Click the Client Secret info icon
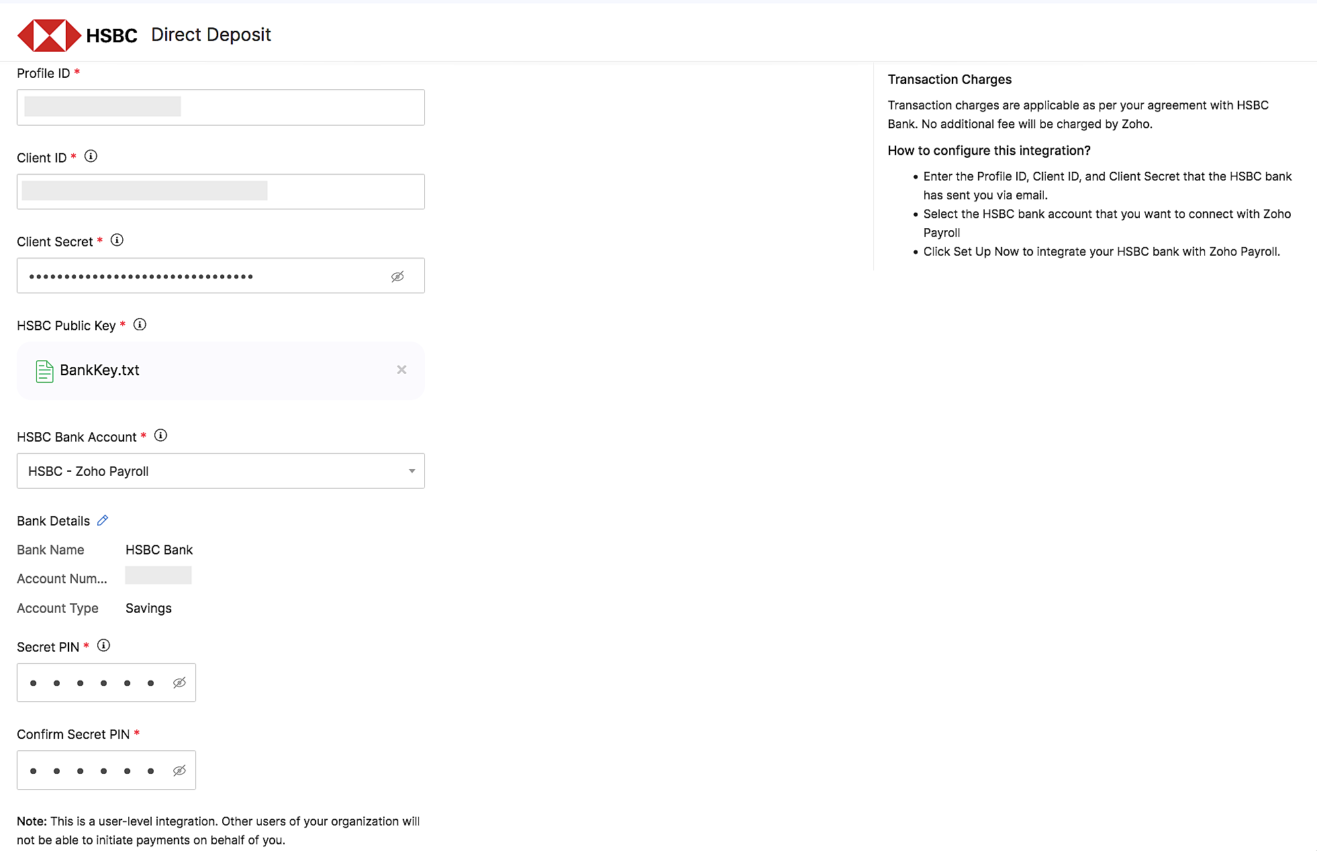Image resolution: width=1317 pixels, height=851 pixels. (117, 240)
